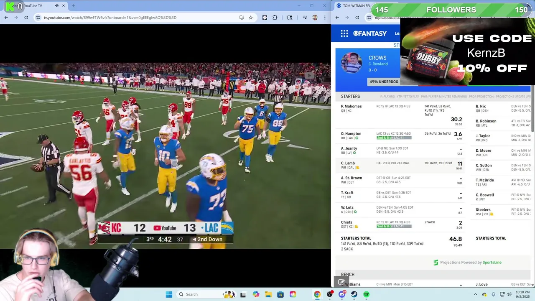Open Microsoft Store from the taskbar

tap(280, 294)
